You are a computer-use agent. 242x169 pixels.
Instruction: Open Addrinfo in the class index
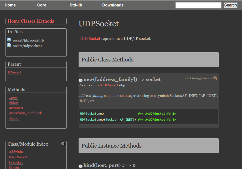point(16,152)
